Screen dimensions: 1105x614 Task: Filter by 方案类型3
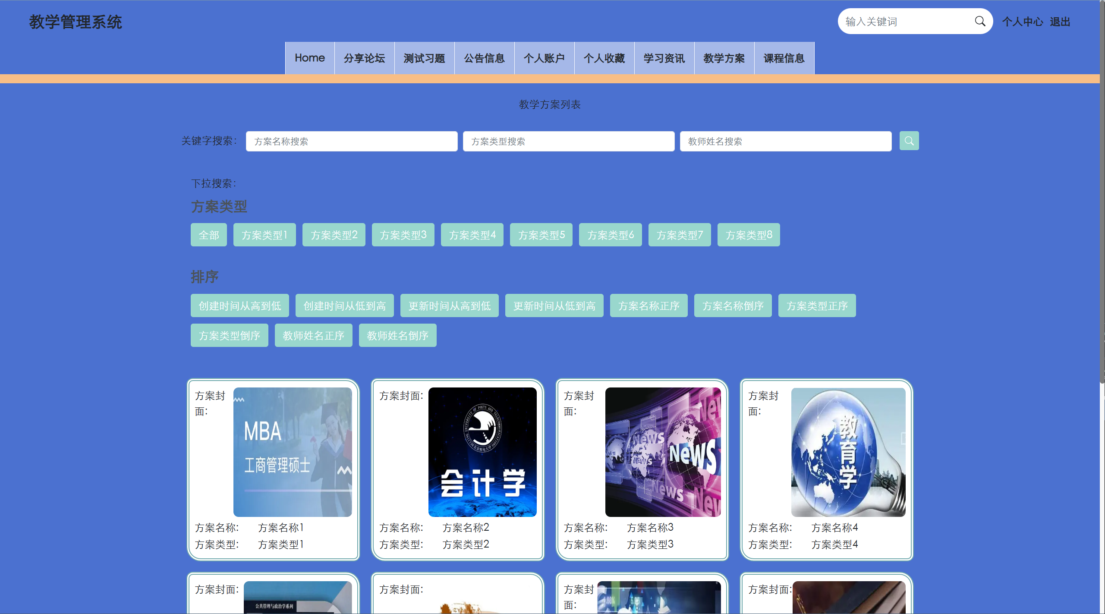pyautogui.click(x=403, y=235)
